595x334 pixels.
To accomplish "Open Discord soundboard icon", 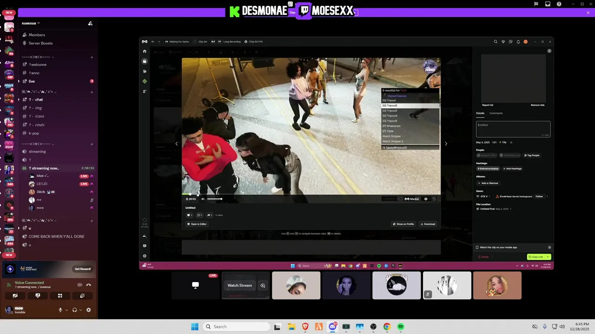I will pyautogui.click(x=82, y=295).
